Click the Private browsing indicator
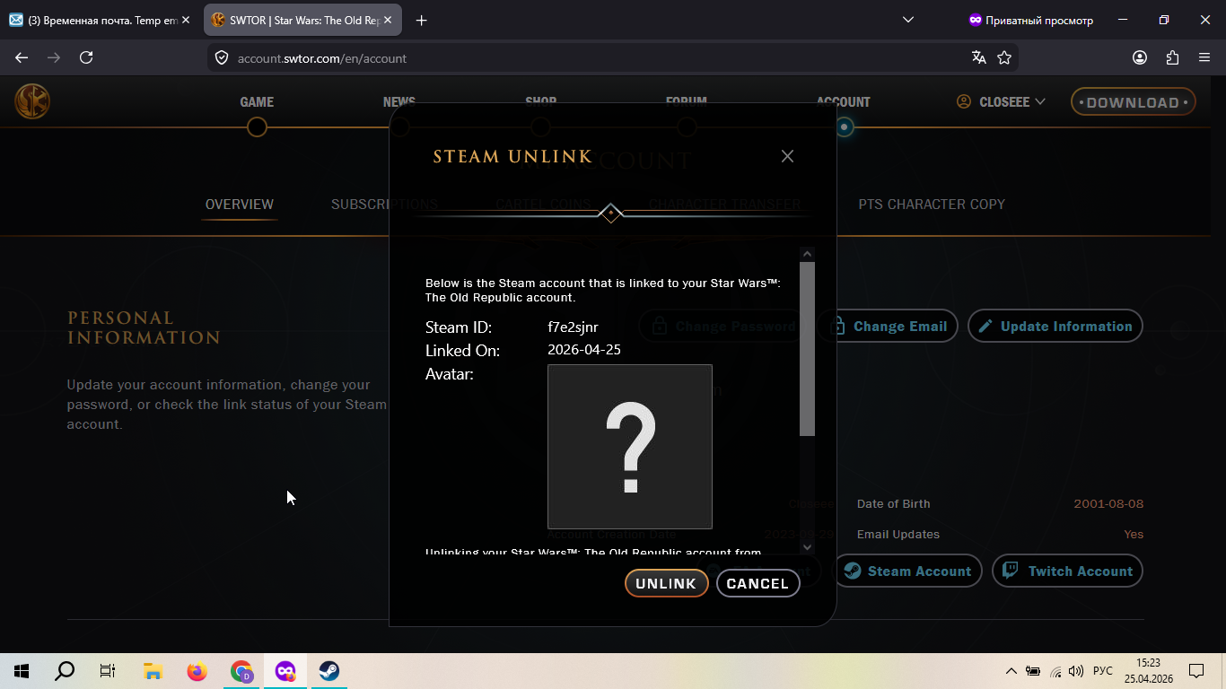The image size is (1226, 689). coord(1031,20)
